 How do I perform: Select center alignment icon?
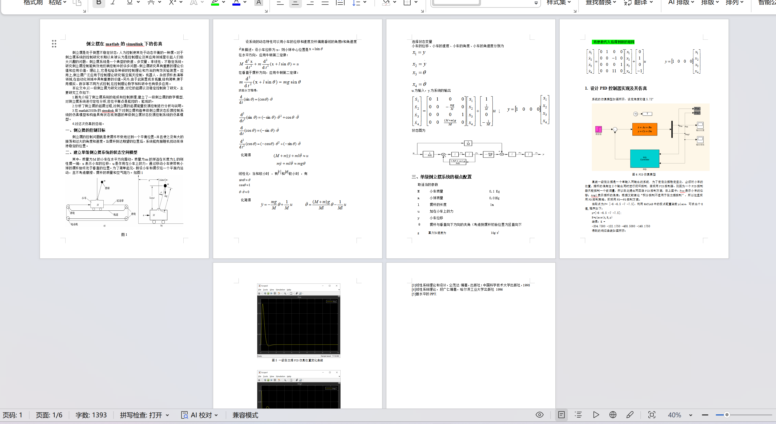295,3
